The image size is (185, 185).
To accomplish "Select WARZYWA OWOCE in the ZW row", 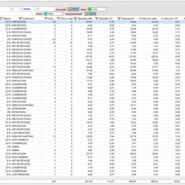I will point(22,39).
